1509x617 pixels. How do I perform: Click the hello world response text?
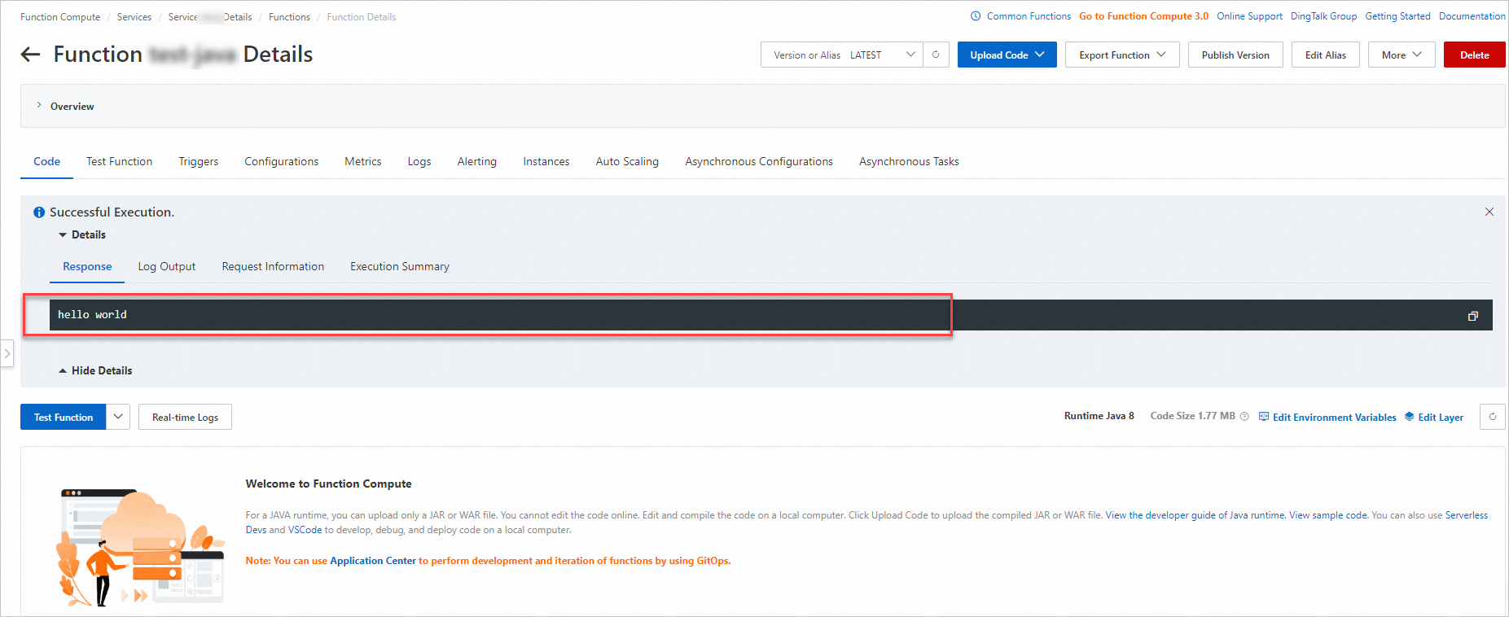(x=92, y=315)
